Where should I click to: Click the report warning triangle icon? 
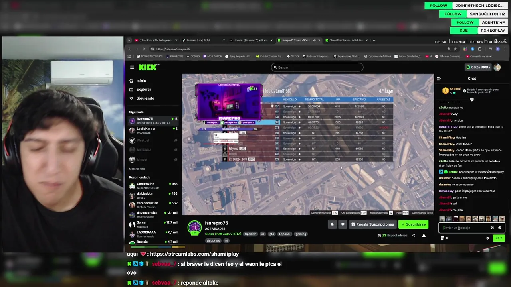tap(424, 235)
